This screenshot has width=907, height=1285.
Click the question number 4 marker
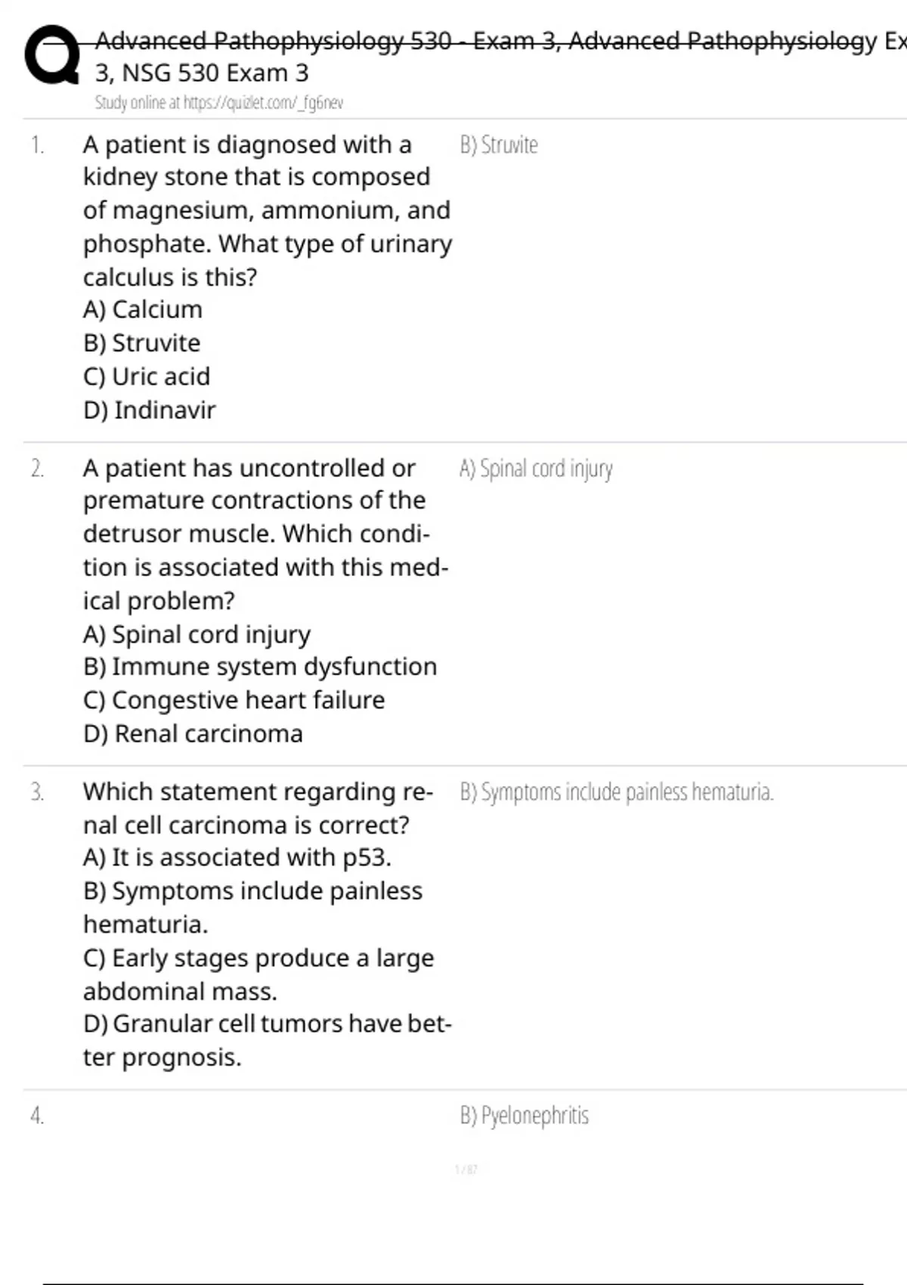[x=37, y=1116]
